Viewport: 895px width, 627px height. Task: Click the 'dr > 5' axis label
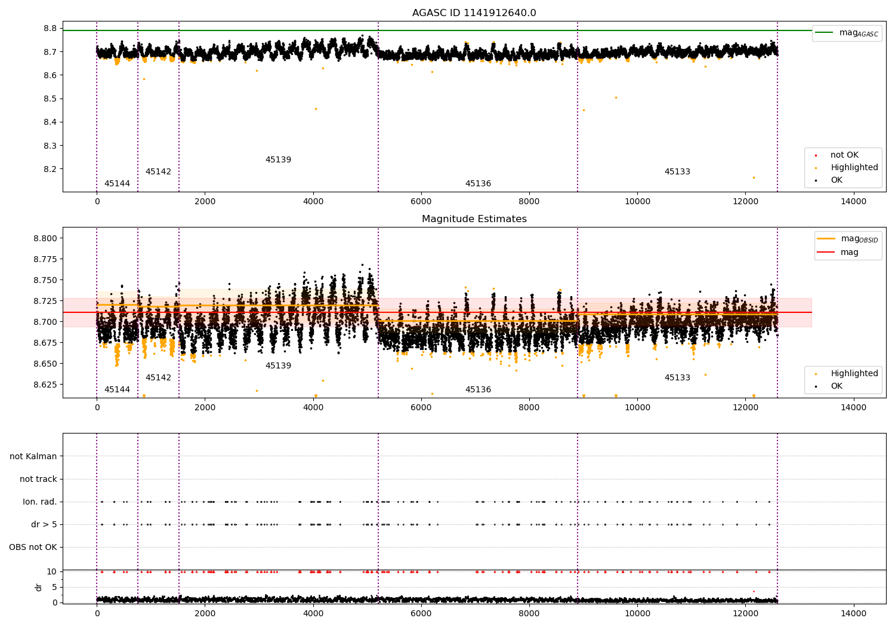(x=44, y=524)
